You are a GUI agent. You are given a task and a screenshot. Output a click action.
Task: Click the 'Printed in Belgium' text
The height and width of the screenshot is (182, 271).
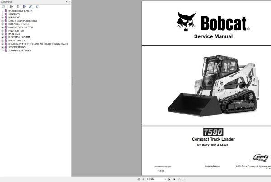tap(212, 166)
